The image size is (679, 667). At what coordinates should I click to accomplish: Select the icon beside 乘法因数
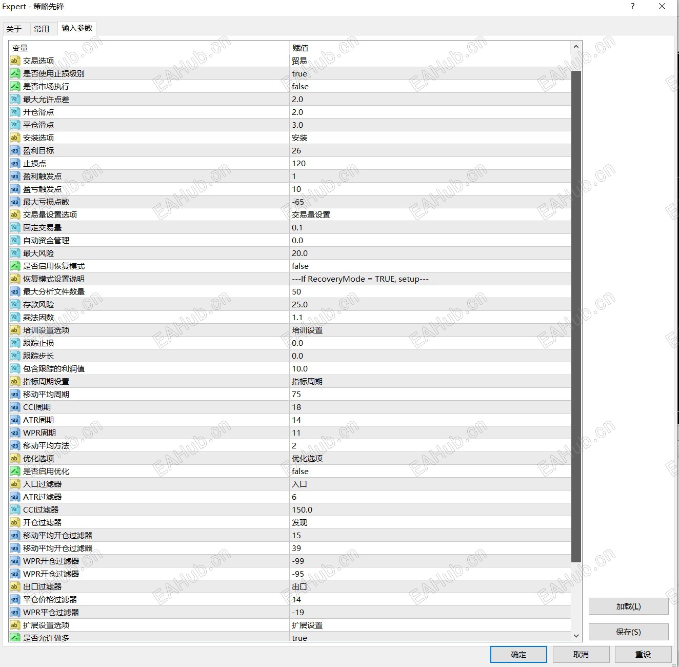[14, 317]
